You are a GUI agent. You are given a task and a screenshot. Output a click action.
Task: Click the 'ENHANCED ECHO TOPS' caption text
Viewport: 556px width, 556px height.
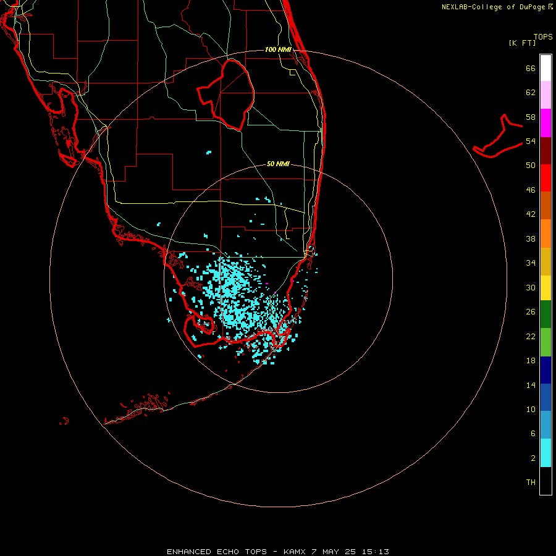(217, 552)
